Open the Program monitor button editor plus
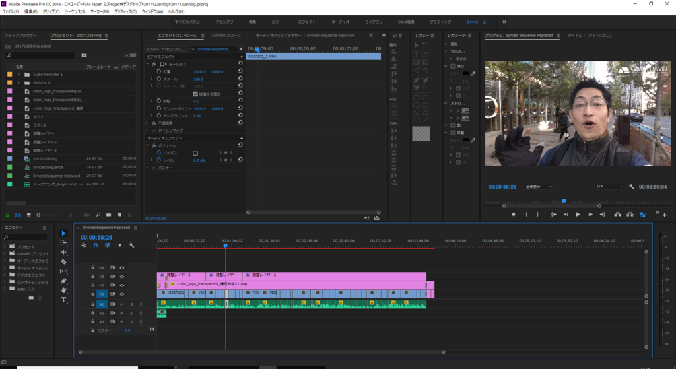The image size is (676, 369). coord(664,215)
